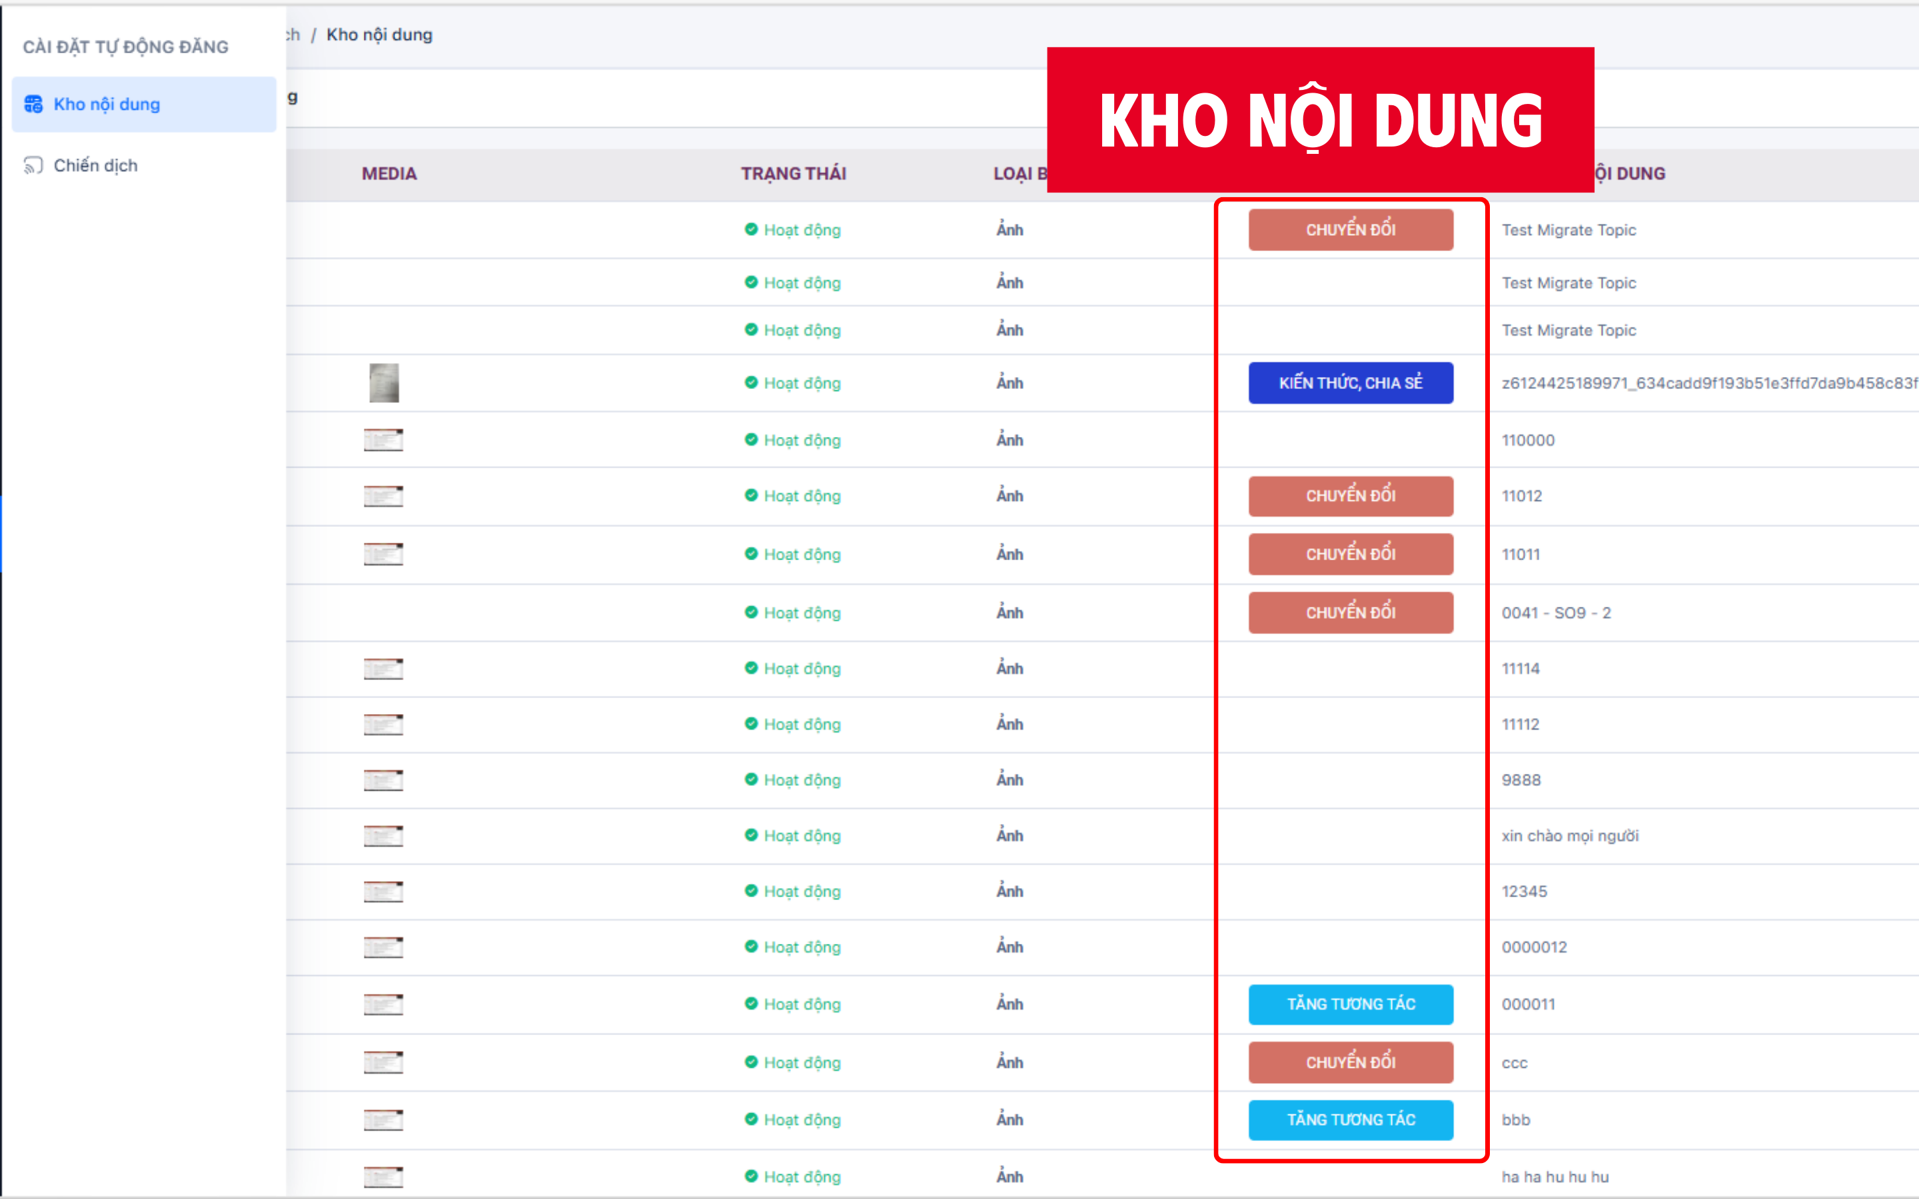Click Hoạt động status in row 0000012

pos(793,947)
